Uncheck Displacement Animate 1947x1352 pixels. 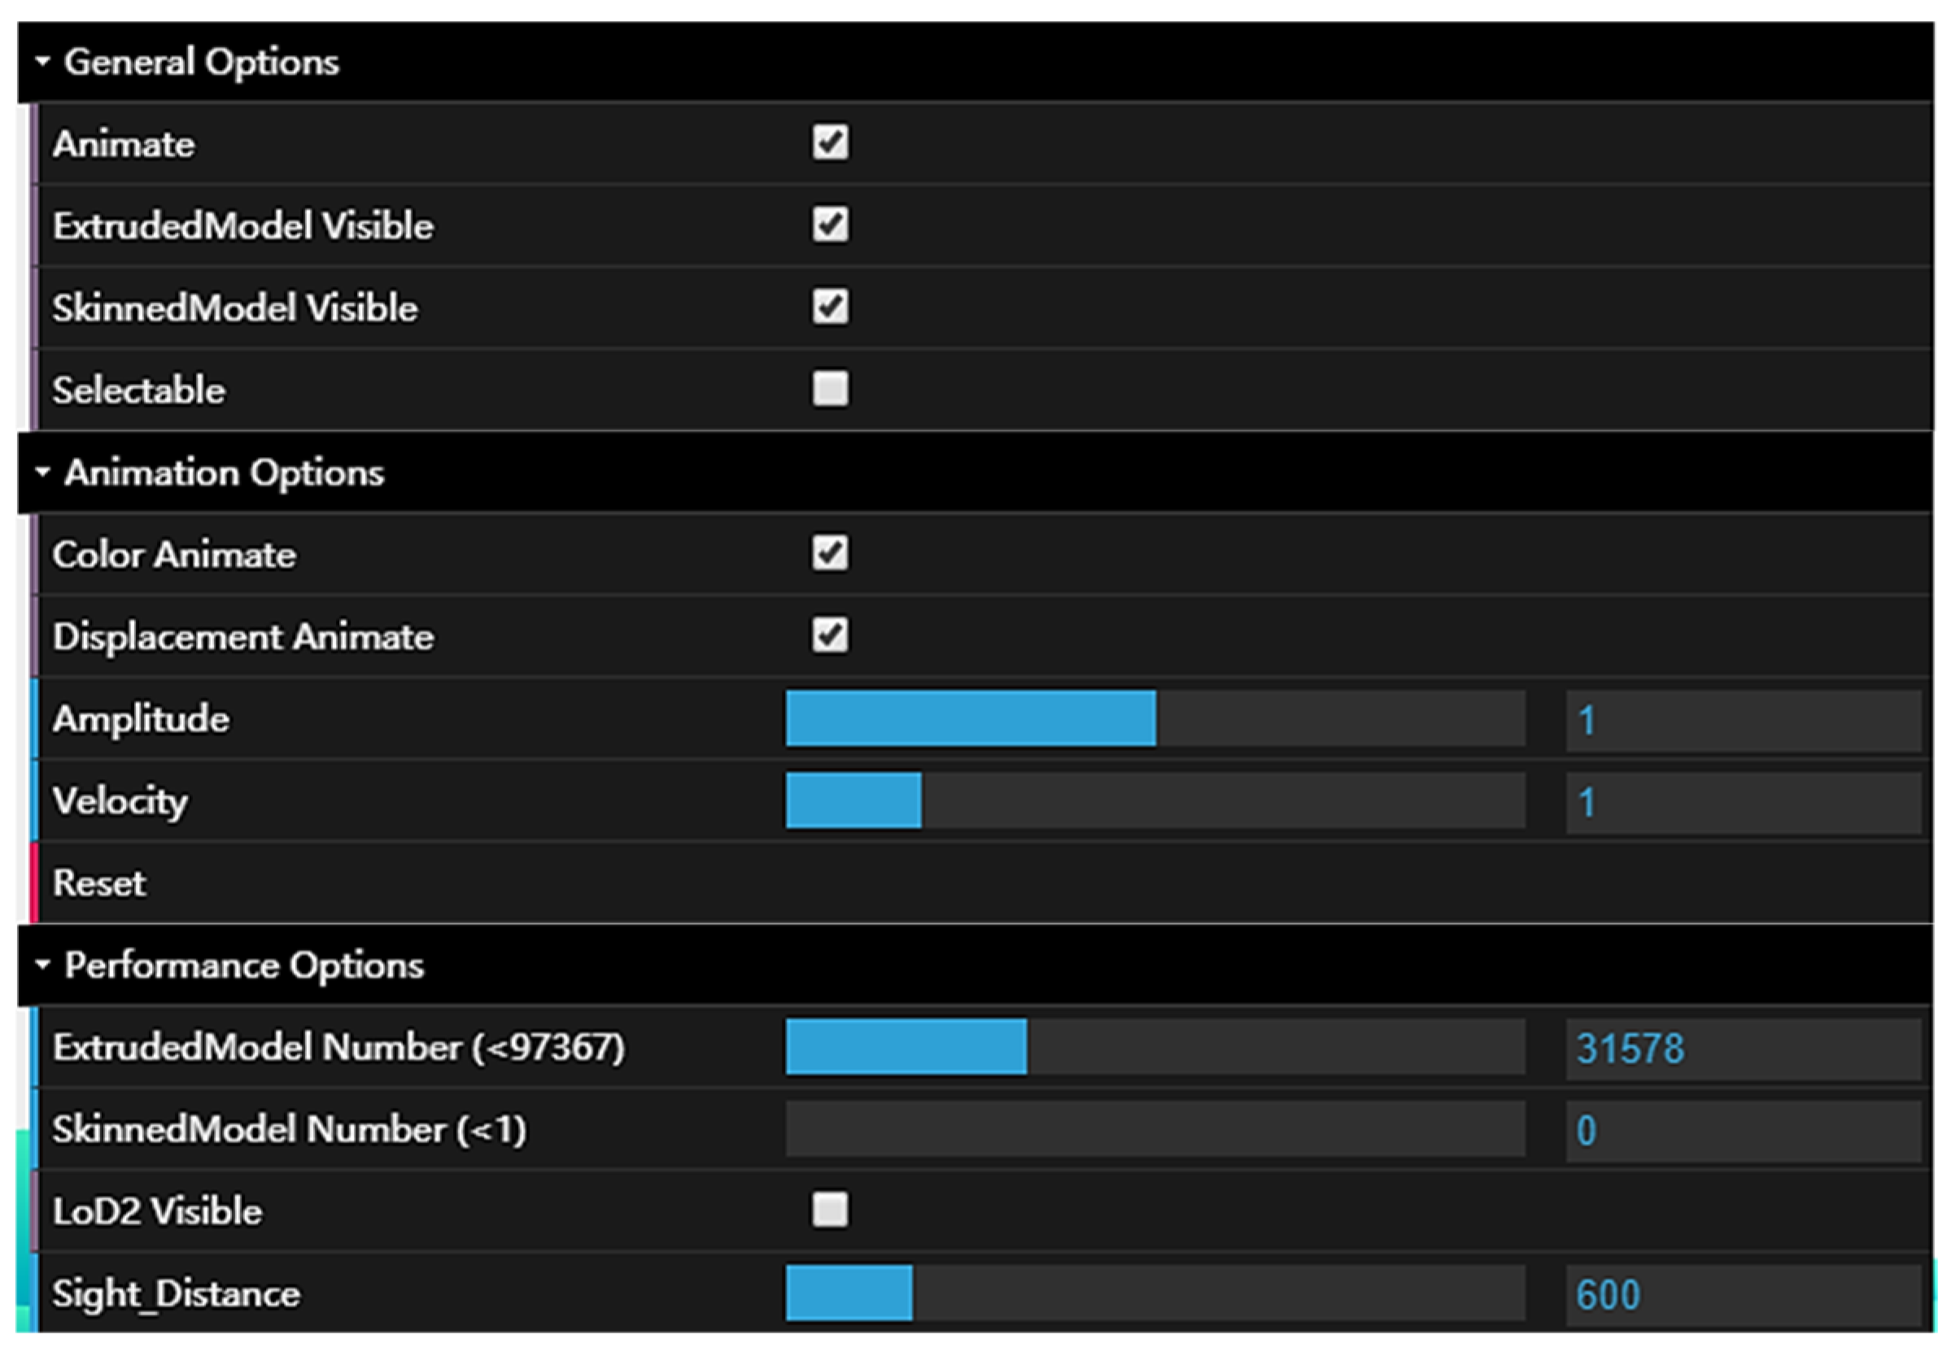829,635
